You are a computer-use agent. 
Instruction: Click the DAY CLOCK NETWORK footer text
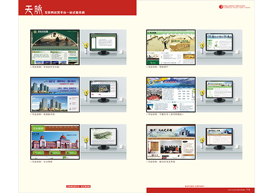pos(237,190)
